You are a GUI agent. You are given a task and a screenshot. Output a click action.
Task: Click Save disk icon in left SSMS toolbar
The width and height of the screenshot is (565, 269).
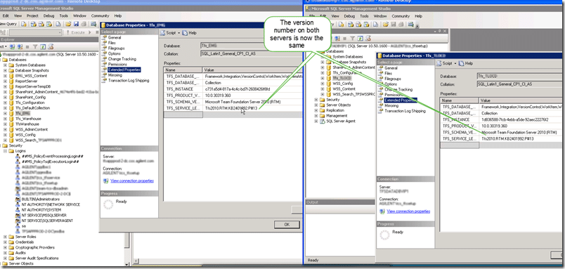76,24
